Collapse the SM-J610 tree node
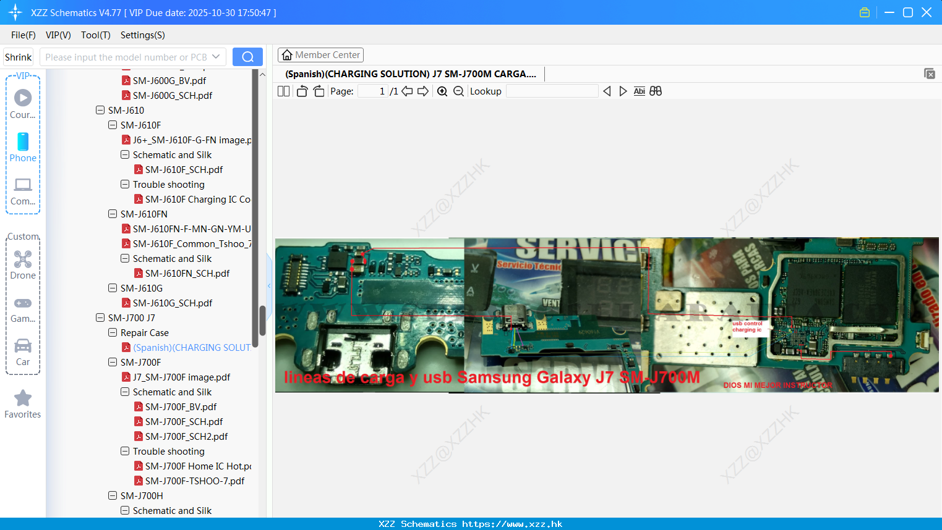The height and width of the screenshot is (530, 942). [x=100, y=110]
